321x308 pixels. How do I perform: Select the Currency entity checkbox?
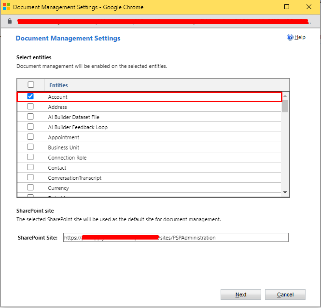30,187
